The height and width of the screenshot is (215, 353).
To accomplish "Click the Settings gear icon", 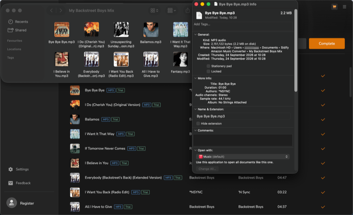I will (x=11, y=169).
